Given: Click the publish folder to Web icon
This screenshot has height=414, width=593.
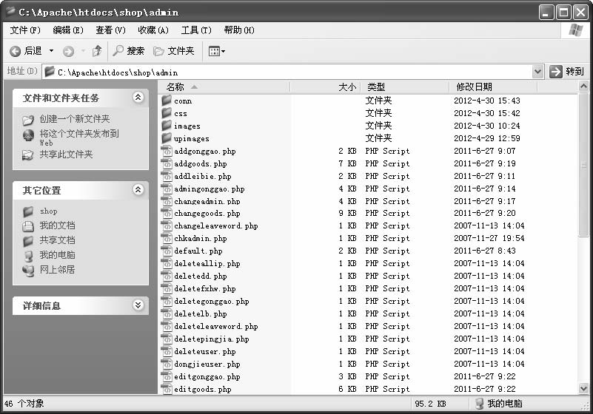Looking at the screenshot, I should (x=28, y=135).
